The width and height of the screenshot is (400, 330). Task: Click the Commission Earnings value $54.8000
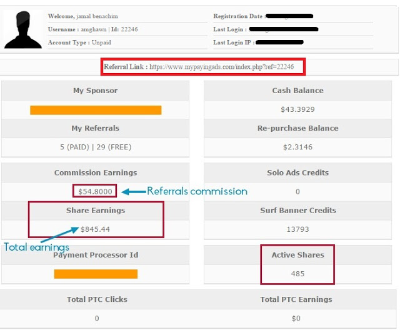(95, 191)
